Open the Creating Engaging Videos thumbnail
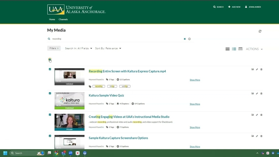279x157 pixels. pos(69,122)
